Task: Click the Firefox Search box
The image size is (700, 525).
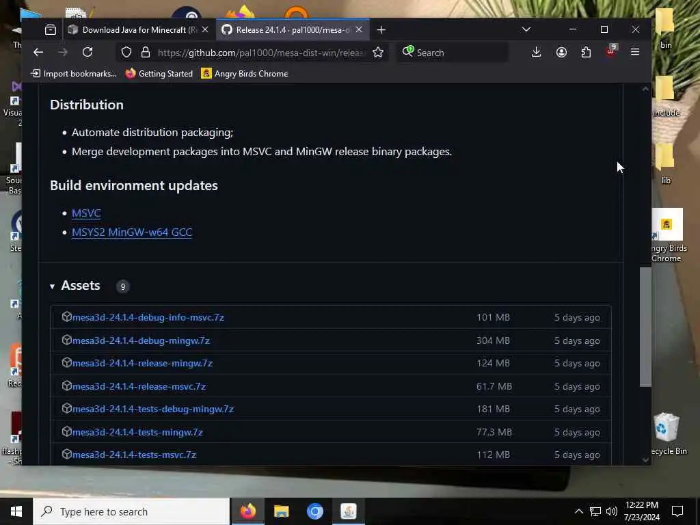Action: click(453, 52)
